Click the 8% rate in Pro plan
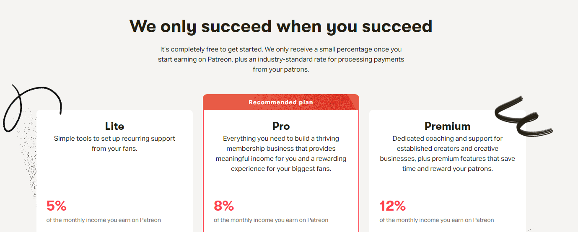This screenshot has width=578, height=232. [224, 206]
